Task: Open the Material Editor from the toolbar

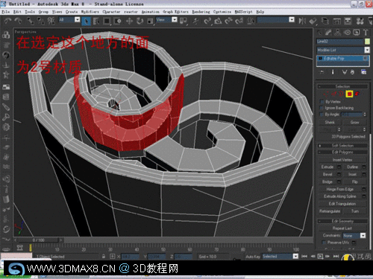Action: (x=360, y=21)
